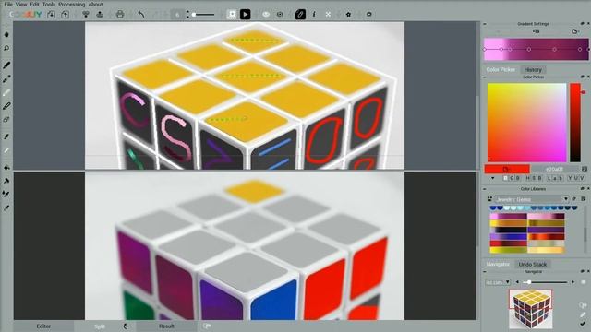Open the Navigator zoom percentage dropdown
The width and height of the screenshot is (591, 332).
498,282
